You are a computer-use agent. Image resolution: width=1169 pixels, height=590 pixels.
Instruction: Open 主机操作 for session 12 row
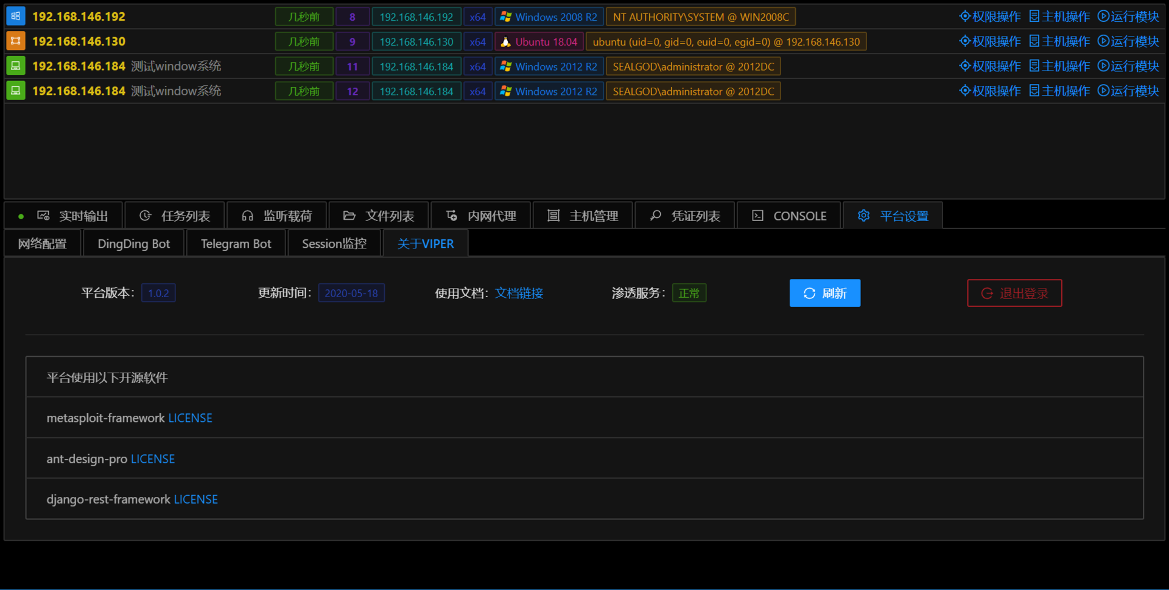[x=1059, y=91]
